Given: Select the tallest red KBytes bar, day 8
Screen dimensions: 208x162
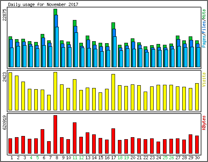Looking at the screenshot, I should pyautogui.click(x=56, y=134).
